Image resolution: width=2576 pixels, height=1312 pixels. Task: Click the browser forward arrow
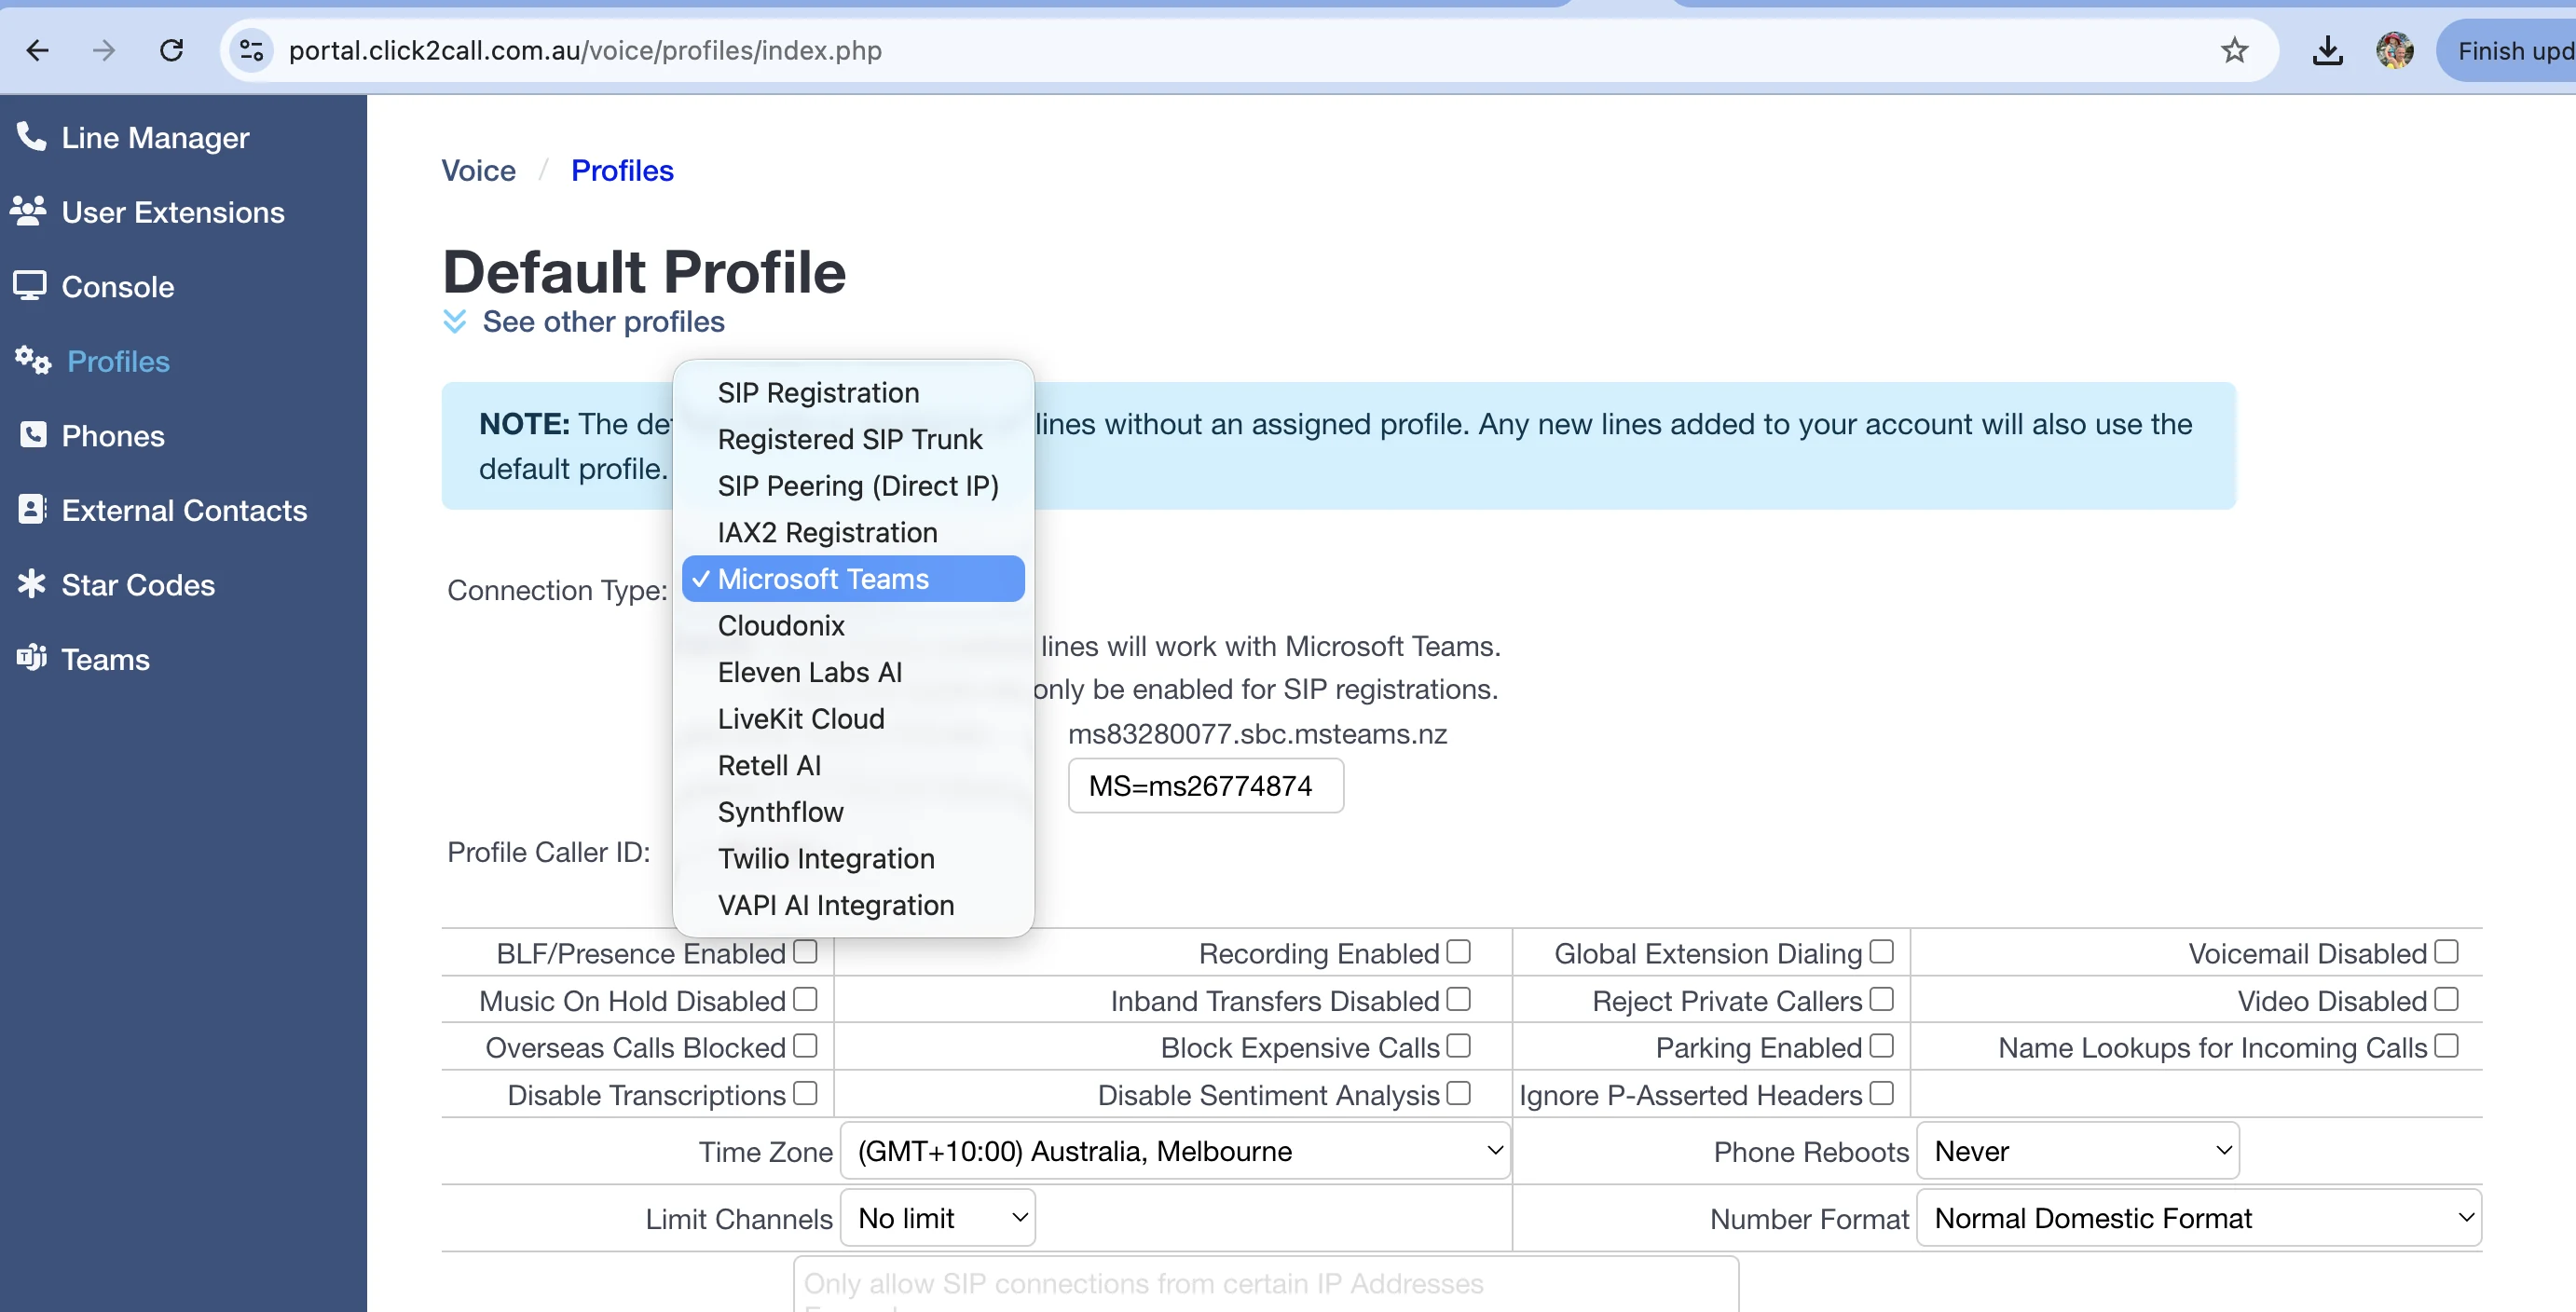(104, 51)
